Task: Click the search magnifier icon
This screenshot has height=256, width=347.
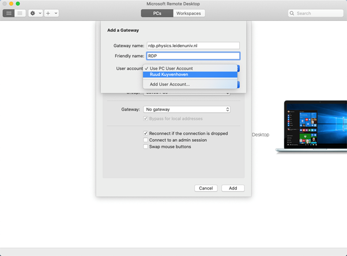Action: [292, 13]
